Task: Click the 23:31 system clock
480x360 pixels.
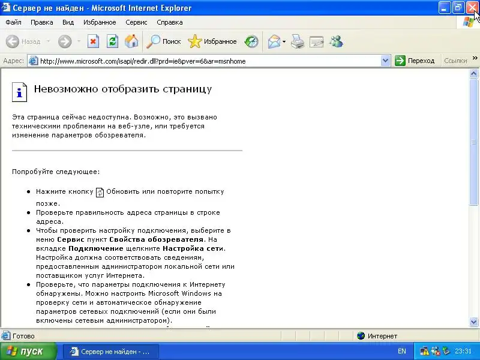Action: tap(463, 351)
